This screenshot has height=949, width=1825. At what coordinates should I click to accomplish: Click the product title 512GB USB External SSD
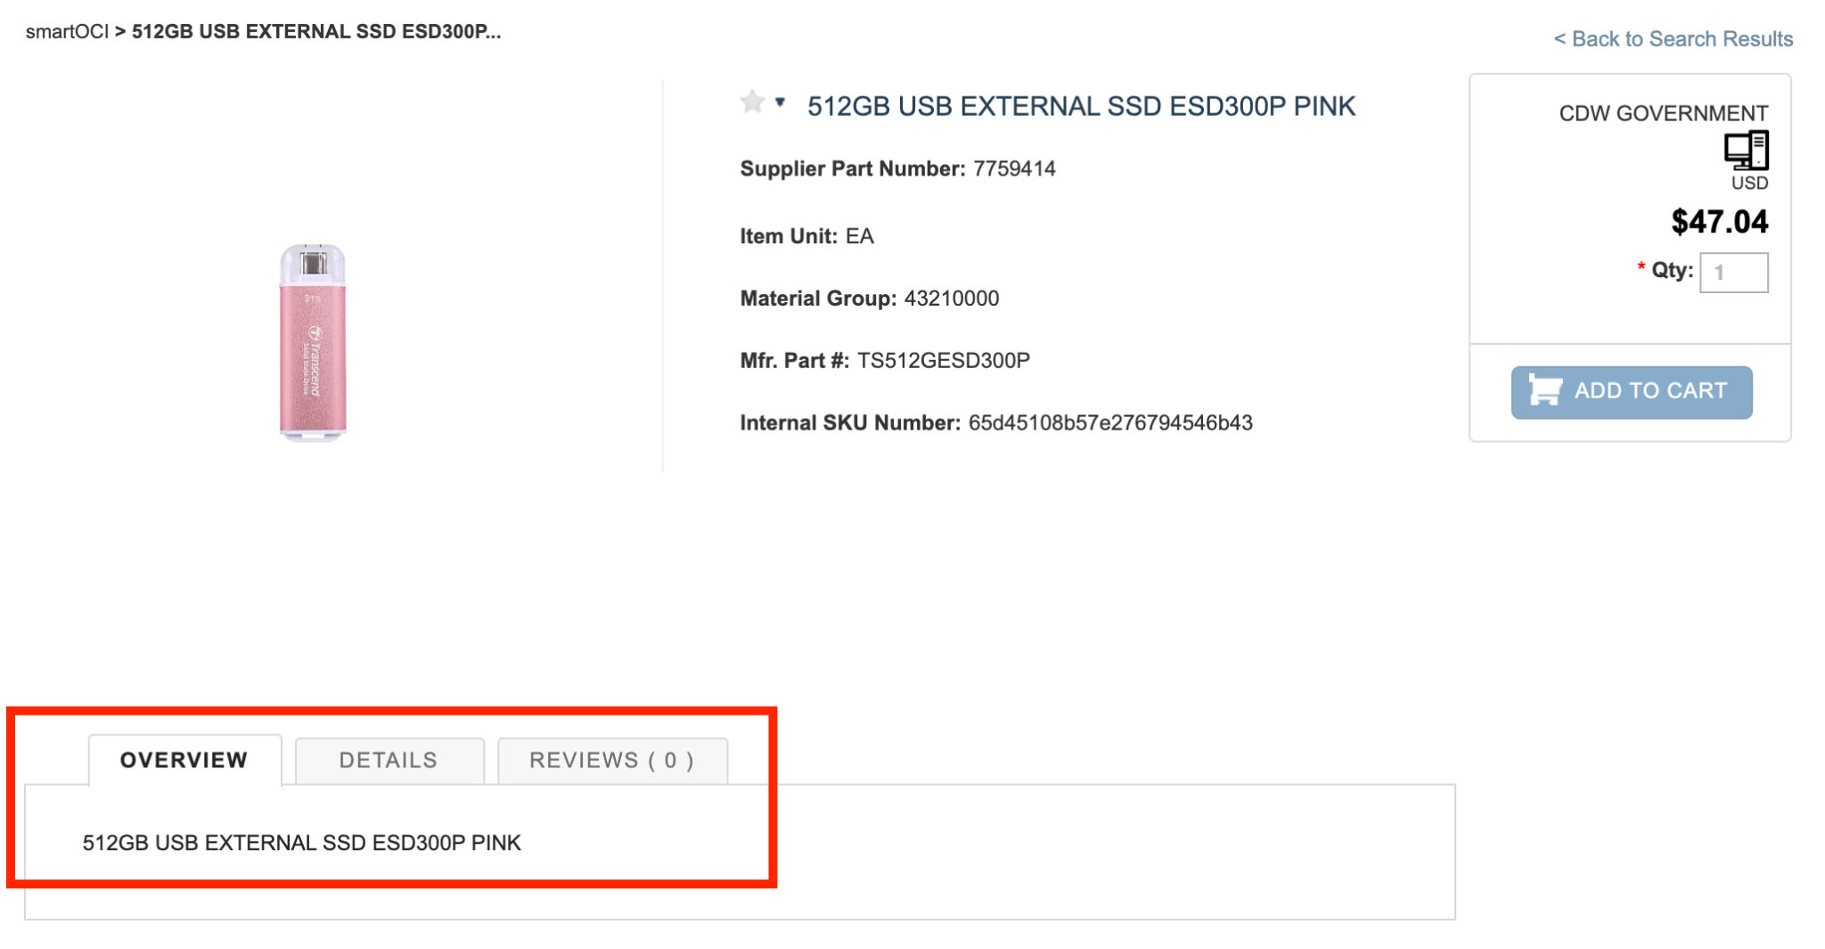(x=1081, y=106)
